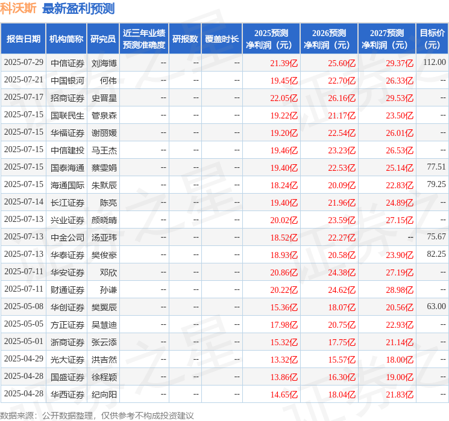Click the 26.53亿 forecast value
Screen dimensions: 449x421
(400, 150)
